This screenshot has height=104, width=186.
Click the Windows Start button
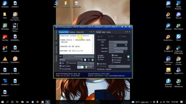click(2, 102)
